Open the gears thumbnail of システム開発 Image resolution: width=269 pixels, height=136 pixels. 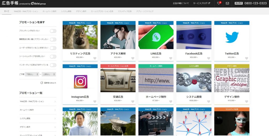pyautogui.click(x=194, y=80)
